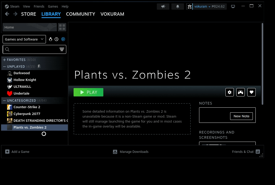Select Counter-Strike 2 in the list
The height and width of the screenshot is (185, 275).
pyautogui.click(x=34, y=107)
